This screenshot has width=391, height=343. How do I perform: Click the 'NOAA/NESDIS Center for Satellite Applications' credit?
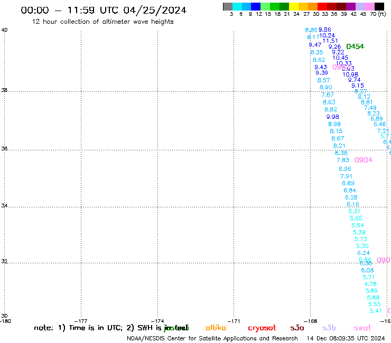coord(191,339)
